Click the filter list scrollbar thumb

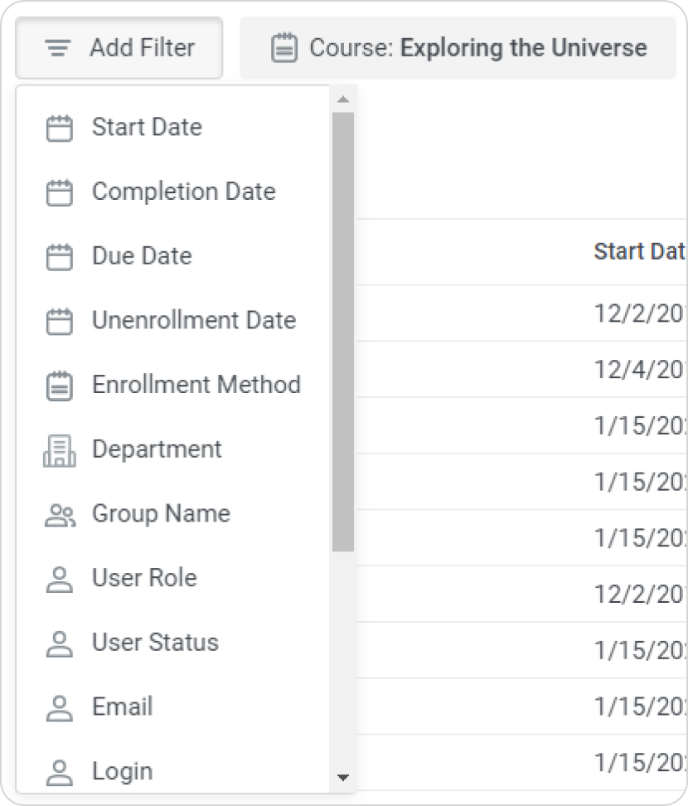coord(342,332)
